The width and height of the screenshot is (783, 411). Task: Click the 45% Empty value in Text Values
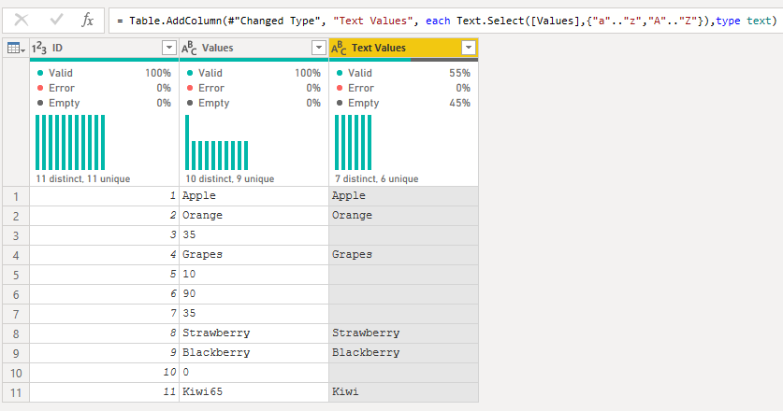coord(459,103)
